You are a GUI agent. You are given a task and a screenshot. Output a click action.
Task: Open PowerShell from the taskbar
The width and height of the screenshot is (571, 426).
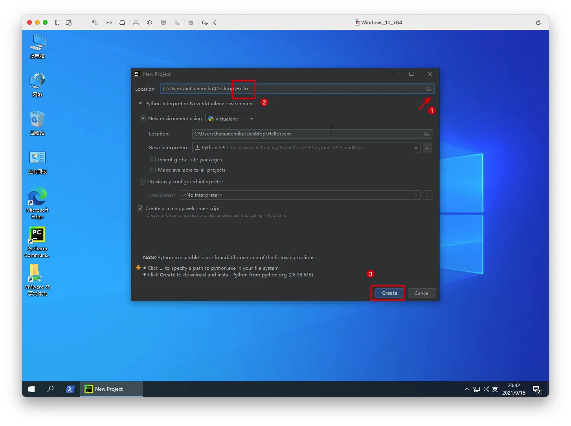pyautogui.click(x=70, y=389)
